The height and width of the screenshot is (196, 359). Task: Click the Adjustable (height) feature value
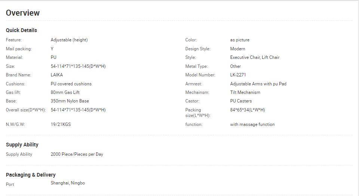[x=69, y=40]
